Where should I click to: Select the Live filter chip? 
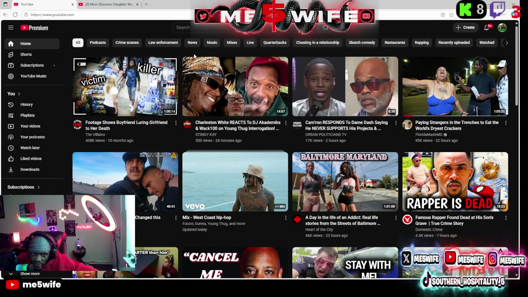pos(250,42)
